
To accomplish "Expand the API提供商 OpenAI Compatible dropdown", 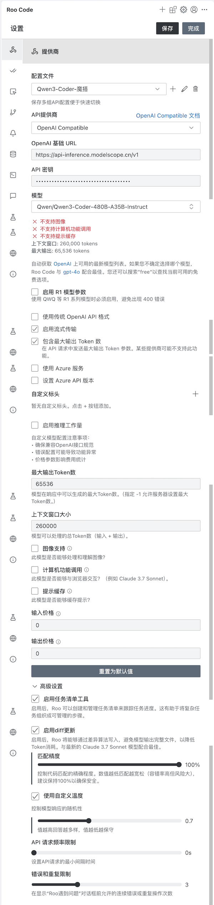I will [116, 128].
